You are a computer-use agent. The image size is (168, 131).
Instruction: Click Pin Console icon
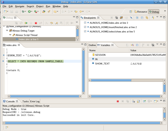144,101
